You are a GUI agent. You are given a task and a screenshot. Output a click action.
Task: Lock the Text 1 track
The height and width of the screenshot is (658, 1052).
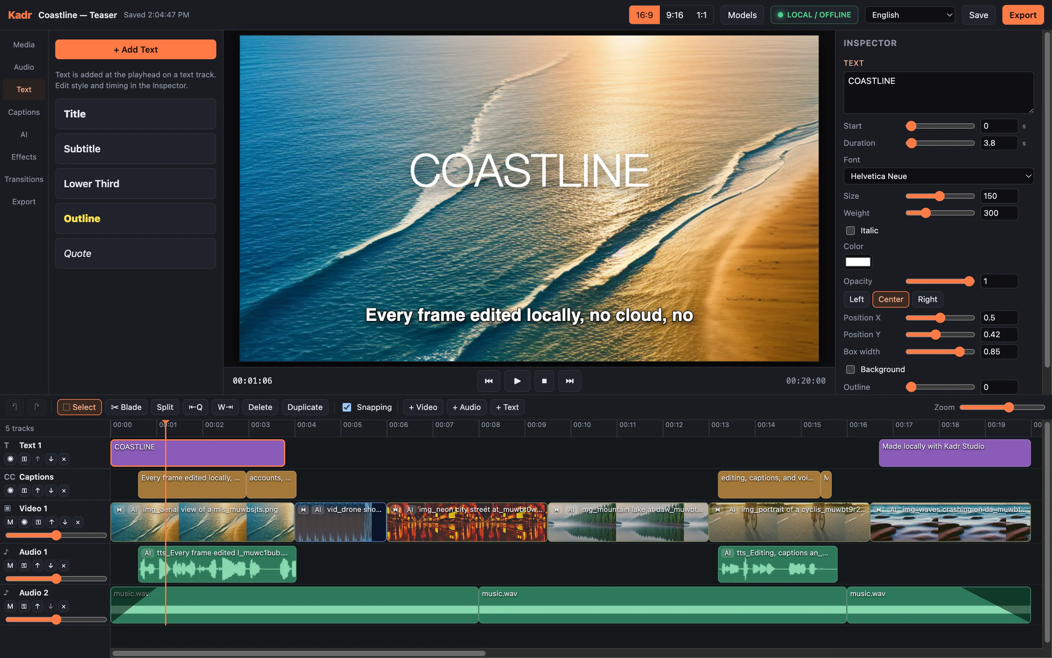(x=24, y=459)
